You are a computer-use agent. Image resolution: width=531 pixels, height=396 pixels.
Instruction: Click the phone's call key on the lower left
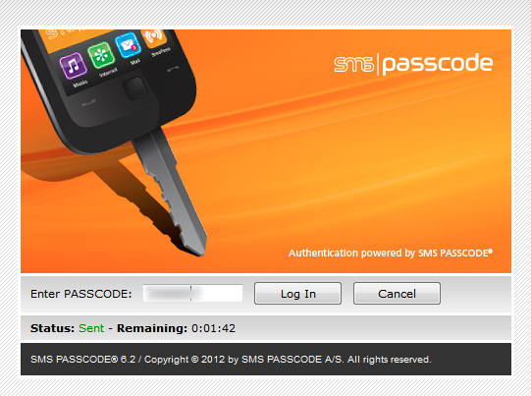point(88,102)
